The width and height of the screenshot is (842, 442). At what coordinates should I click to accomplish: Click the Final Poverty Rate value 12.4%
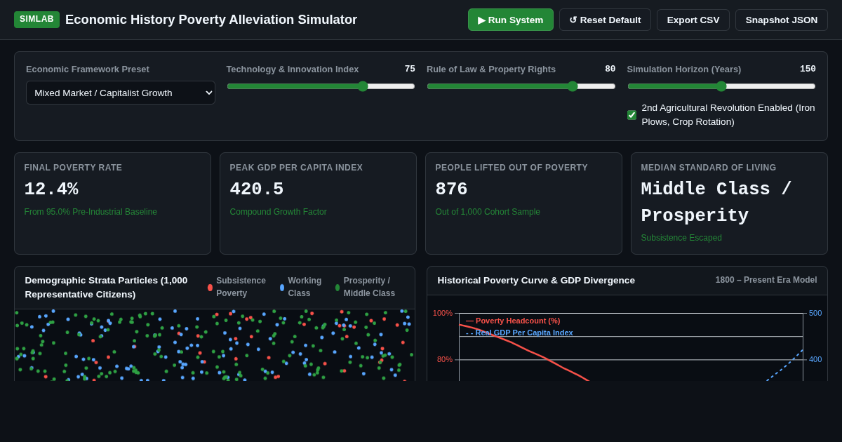51,189
